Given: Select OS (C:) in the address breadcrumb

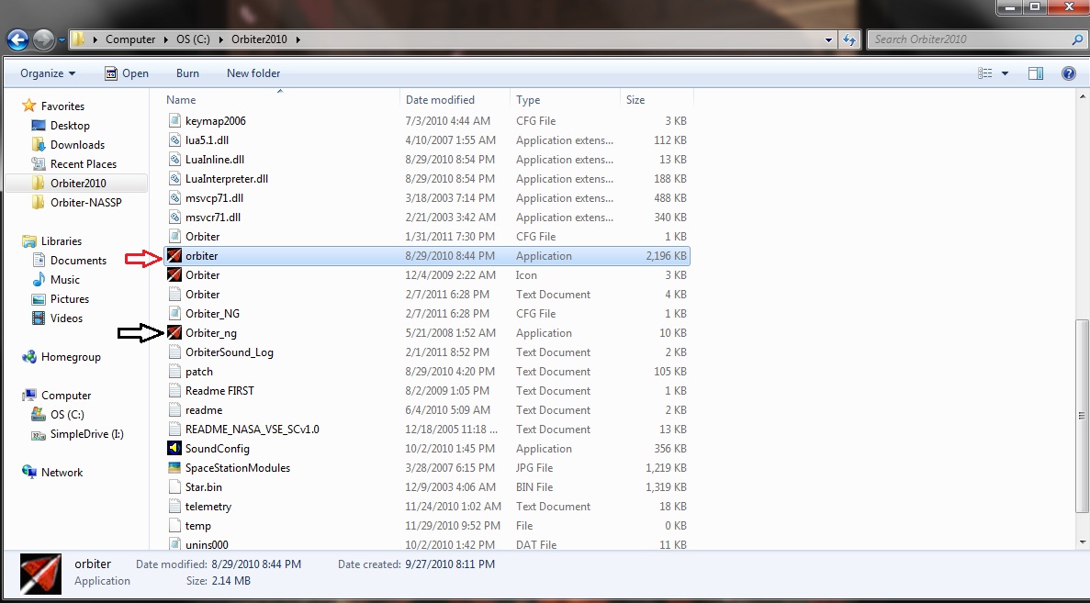Looking at the screenshot, I should click(193, 39).
